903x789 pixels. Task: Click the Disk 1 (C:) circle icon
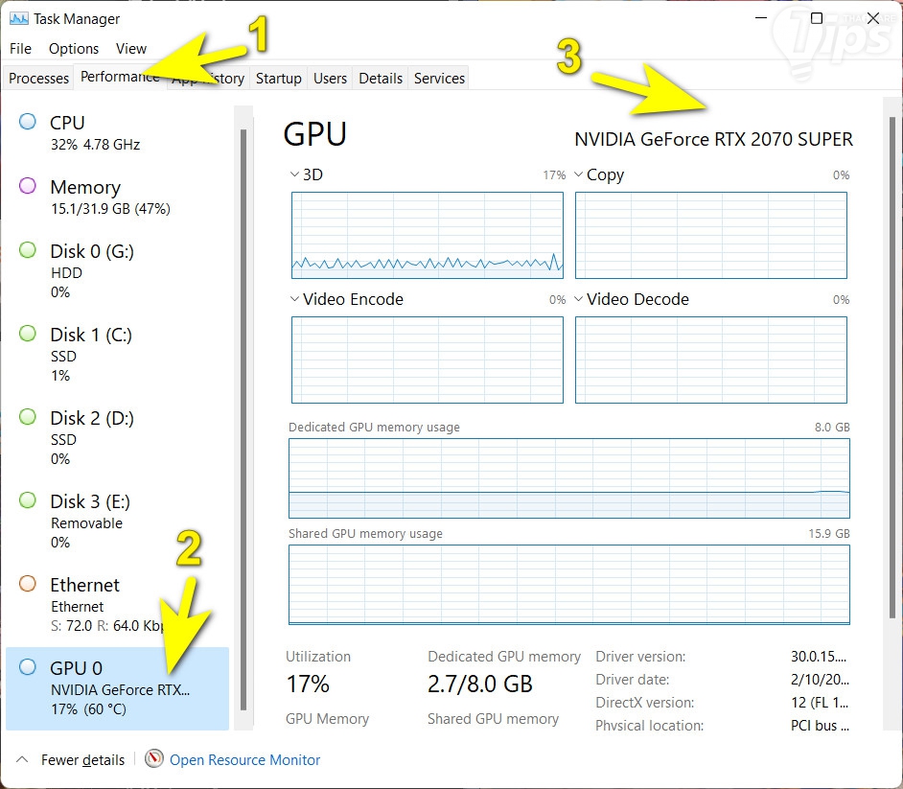click(x=28, y=334)
